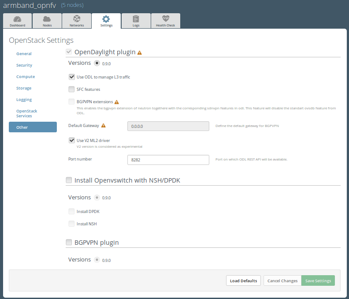The height and width of the screenshot is (299, 349).
Task: Click warning icon beside OpenDaylight plugin
Action: pos(140,52)
